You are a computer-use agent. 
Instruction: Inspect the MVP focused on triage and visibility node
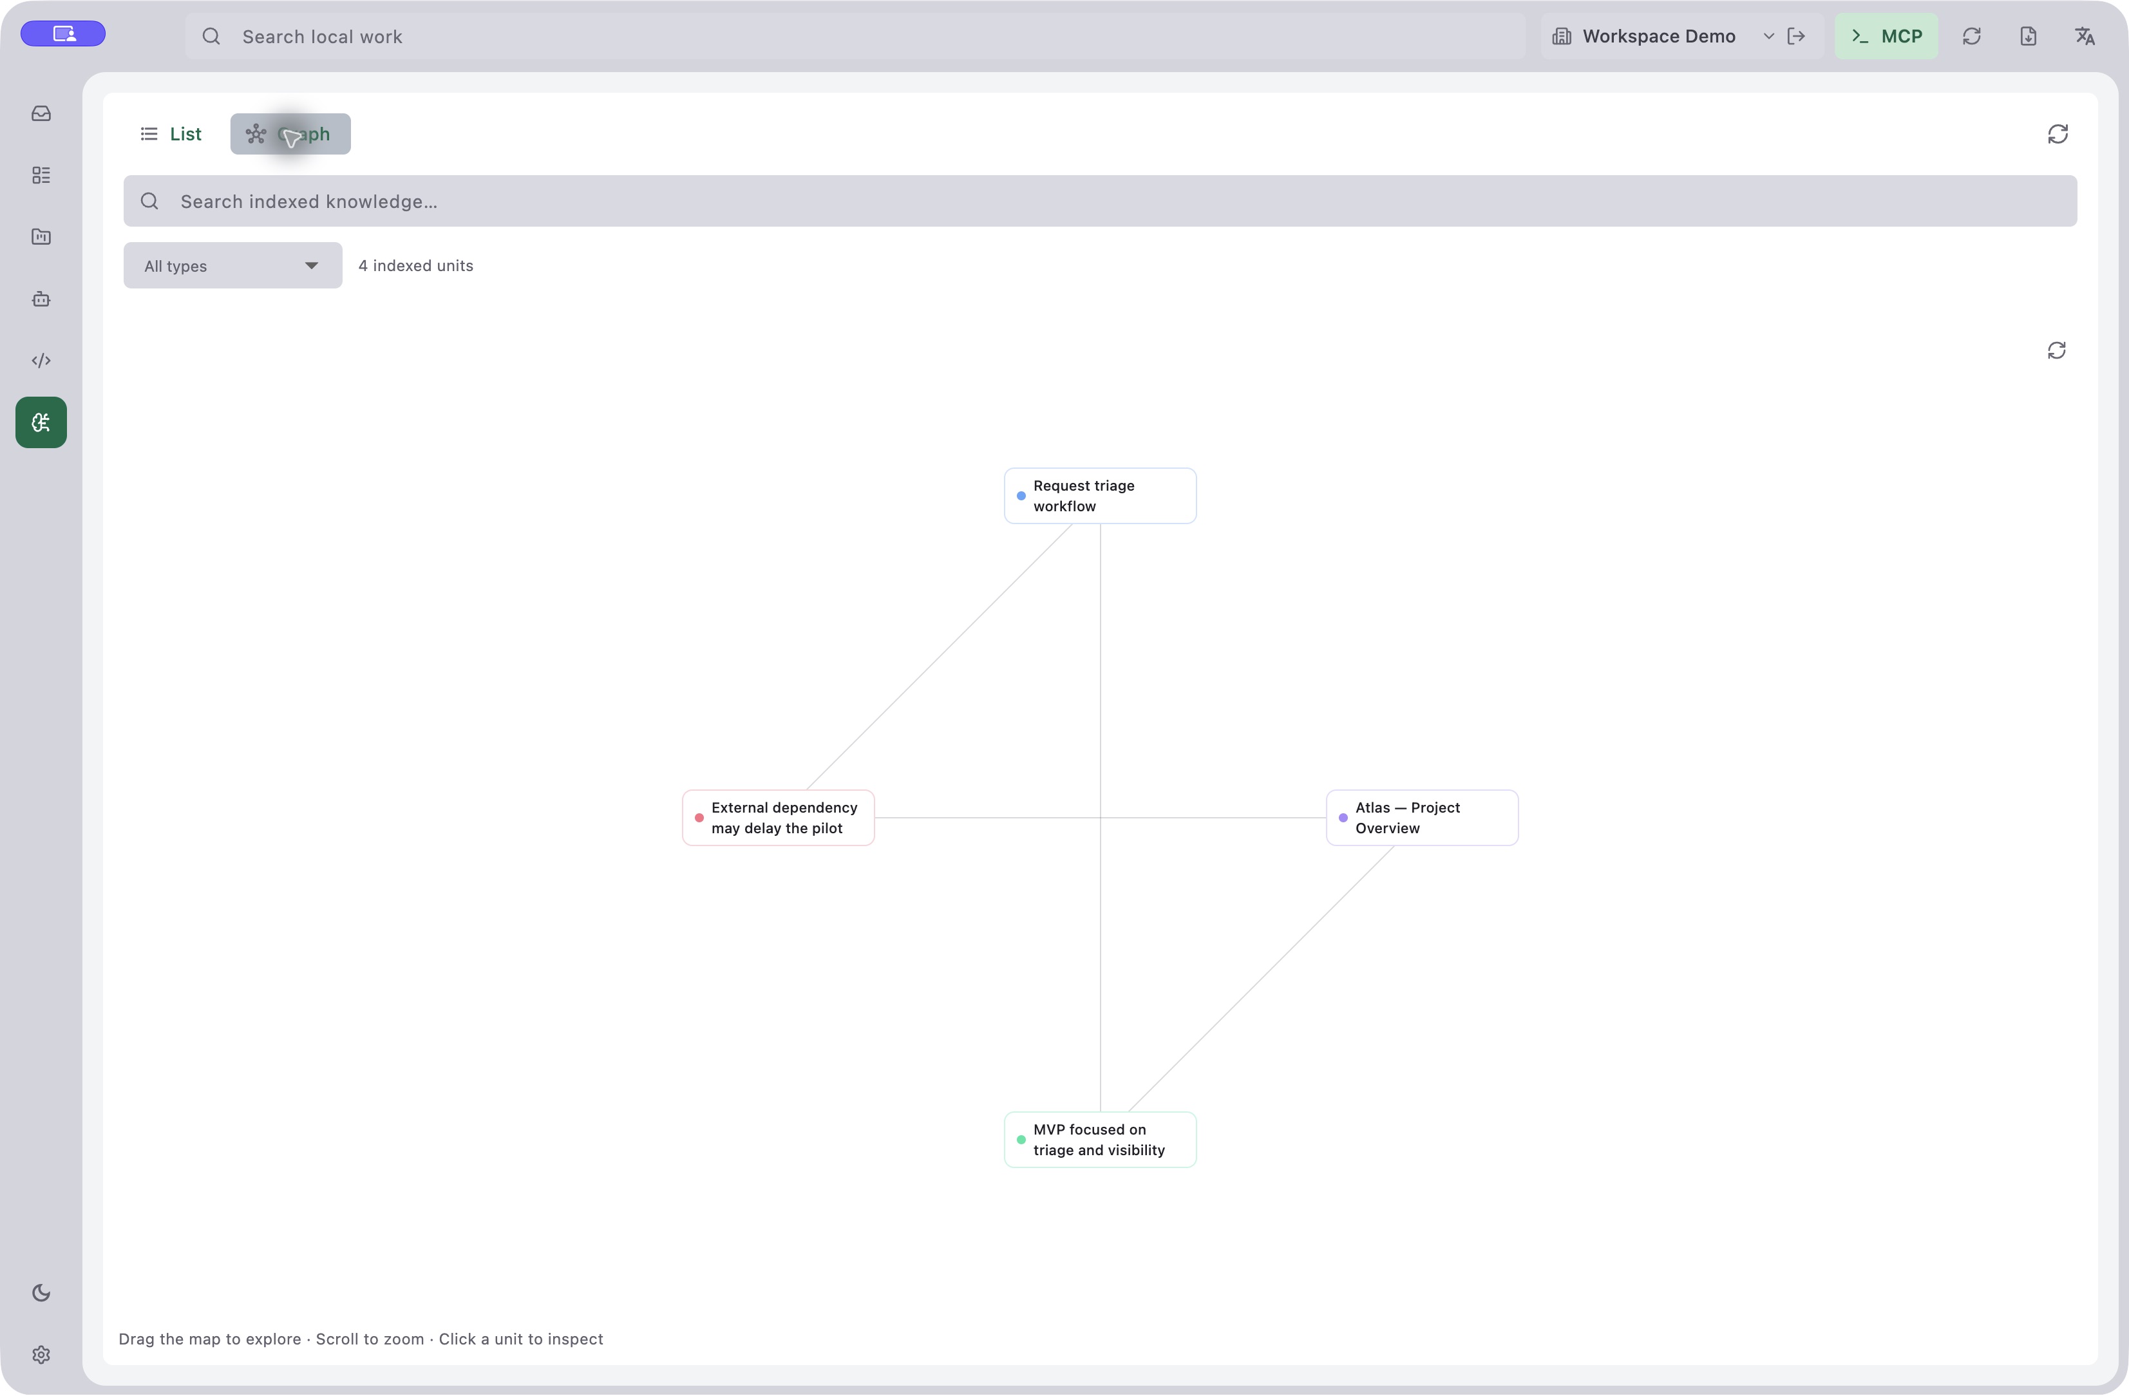(1101, 1140)
